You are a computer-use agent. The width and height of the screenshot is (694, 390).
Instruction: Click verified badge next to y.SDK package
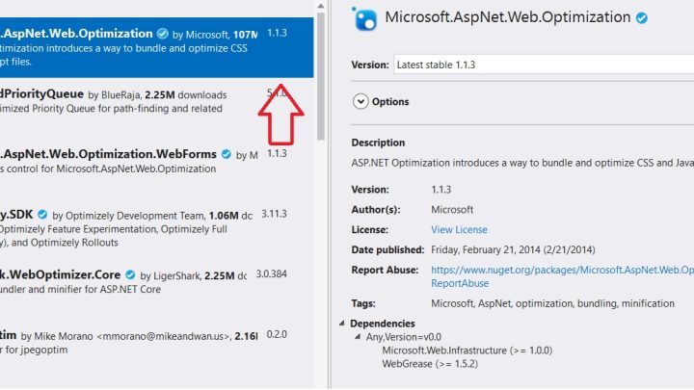click(x=42, y=215)
